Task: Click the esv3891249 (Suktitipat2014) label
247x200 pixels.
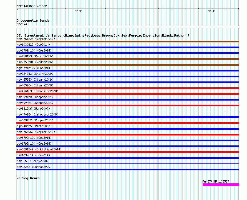Action: tap(39, 149)
